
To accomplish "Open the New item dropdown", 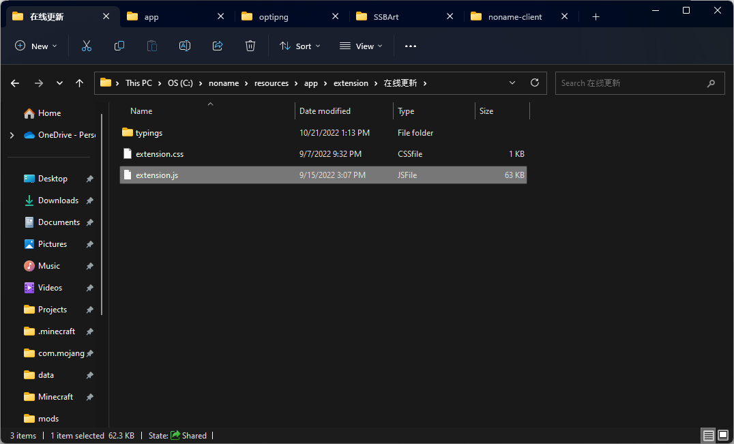I will [36, 46].
